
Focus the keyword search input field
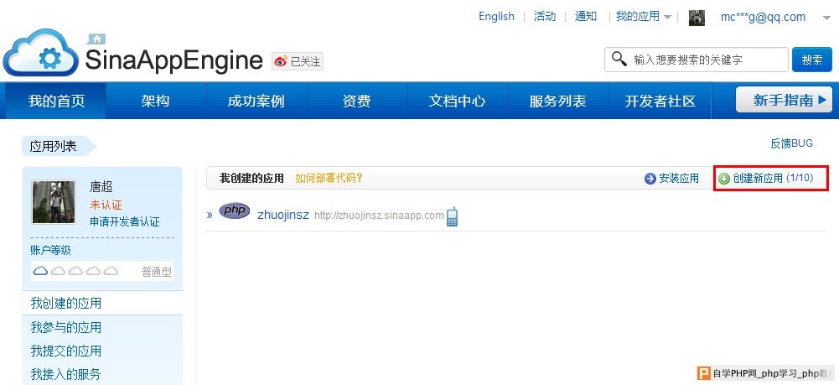point(697,60)
